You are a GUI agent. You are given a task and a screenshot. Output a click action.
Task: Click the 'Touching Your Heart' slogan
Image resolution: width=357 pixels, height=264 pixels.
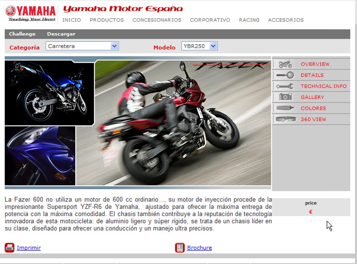[32, 19]
